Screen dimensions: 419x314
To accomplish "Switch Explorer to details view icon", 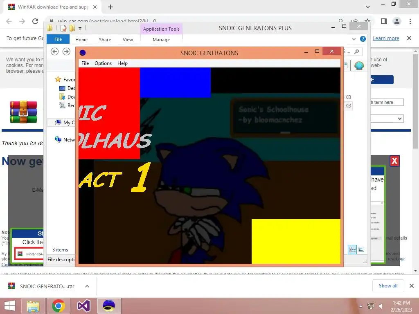I will pos(352,250).
